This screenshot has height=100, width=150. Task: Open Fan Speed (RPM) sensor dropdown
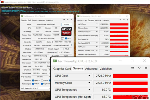(97, 43)
